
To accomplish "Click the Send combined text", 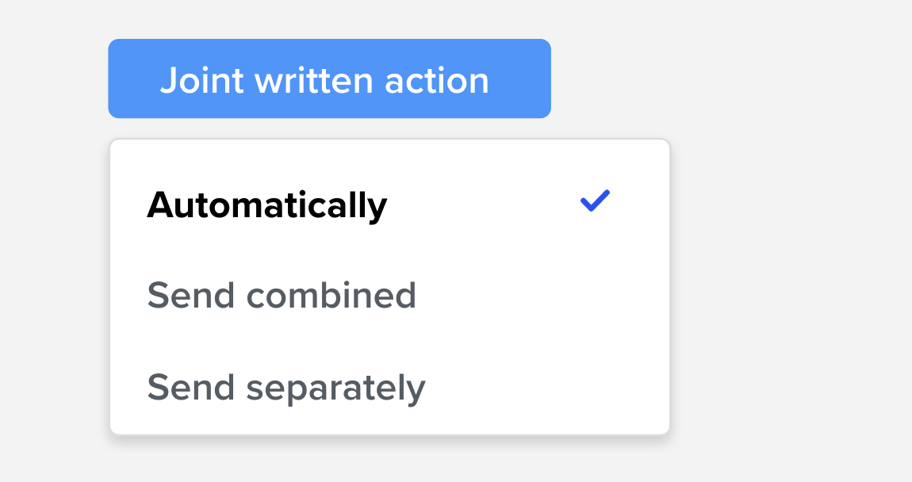I will point(282,296).
